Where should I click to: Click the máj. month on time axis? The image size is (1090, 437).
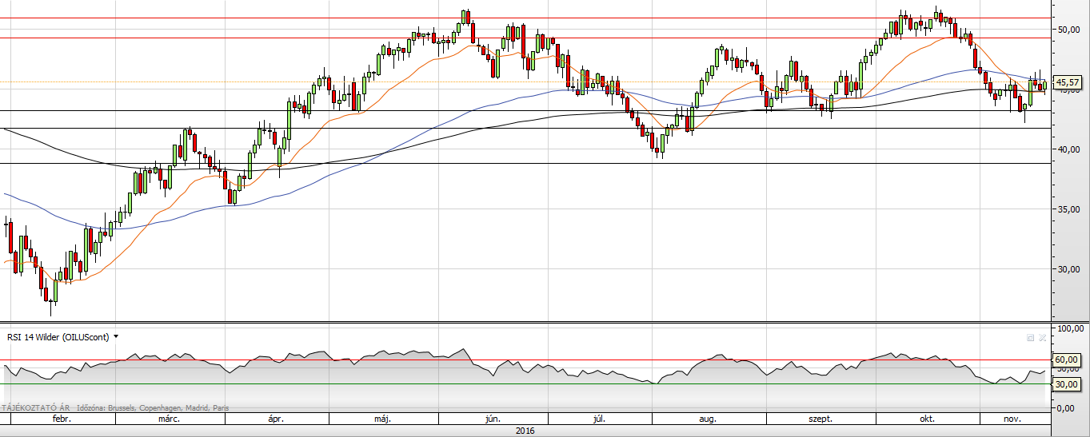(x=382, y=419)
